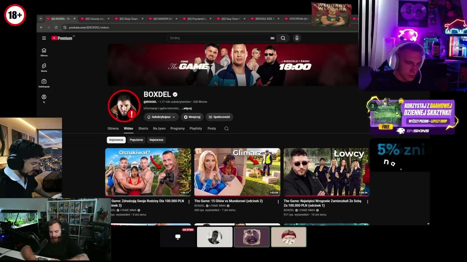Open Shorts from the left sidebar
The height and width of the screenshot is (262, 467).
(x=44, y=68)
